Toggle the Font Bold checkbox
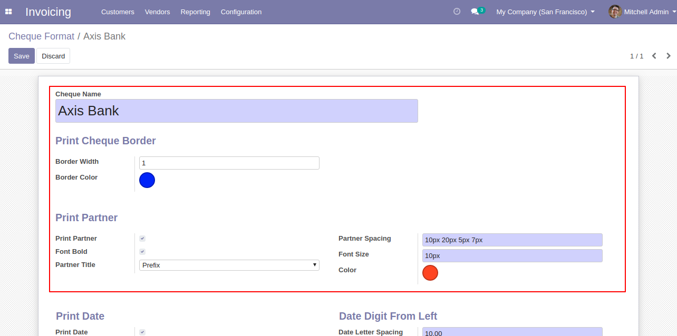677x336 pixels. pos(142,252)
